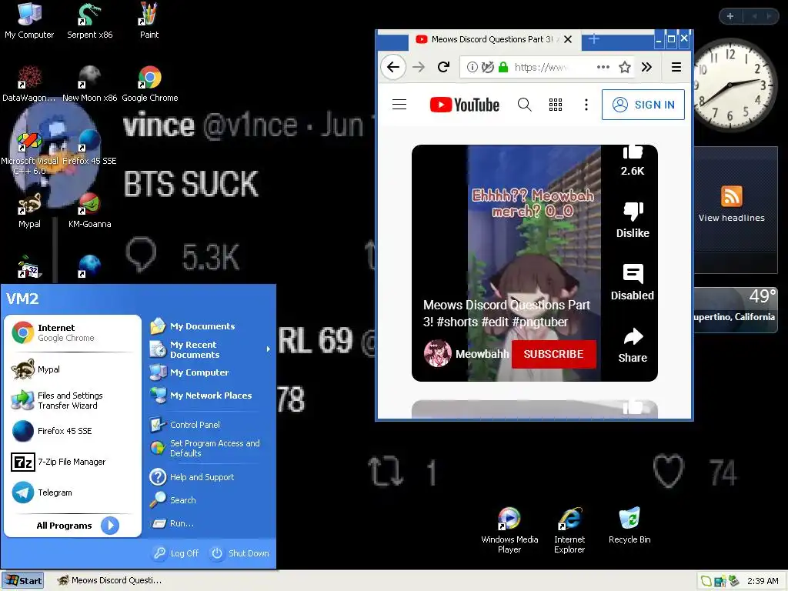Open Control Panel from Start menu
Screen dimensions: 788x591
[210, 425]
